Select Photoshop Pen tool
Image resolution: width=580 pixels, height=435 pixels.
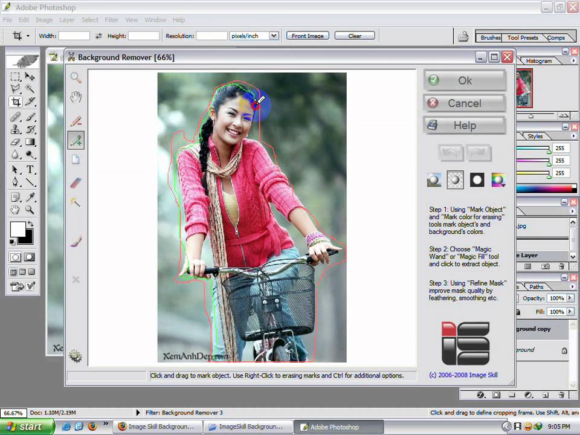(x=15, y=182)
